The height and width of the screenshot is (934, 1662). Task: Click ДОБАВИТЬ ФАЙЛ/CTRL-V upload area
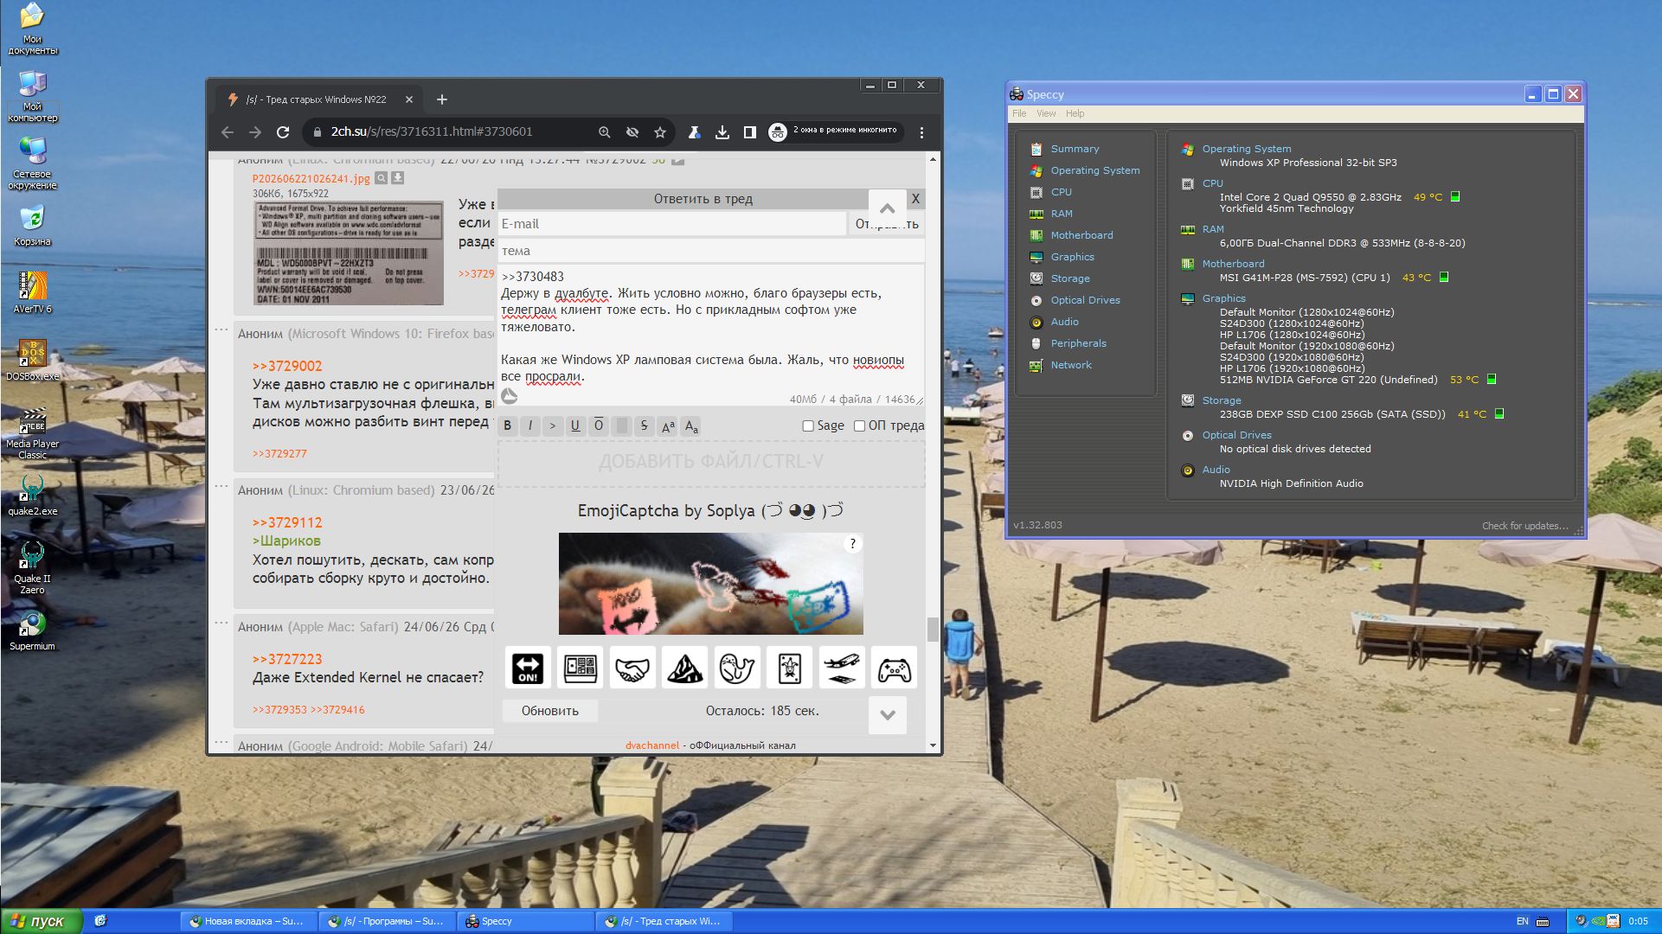pos(711,462)
